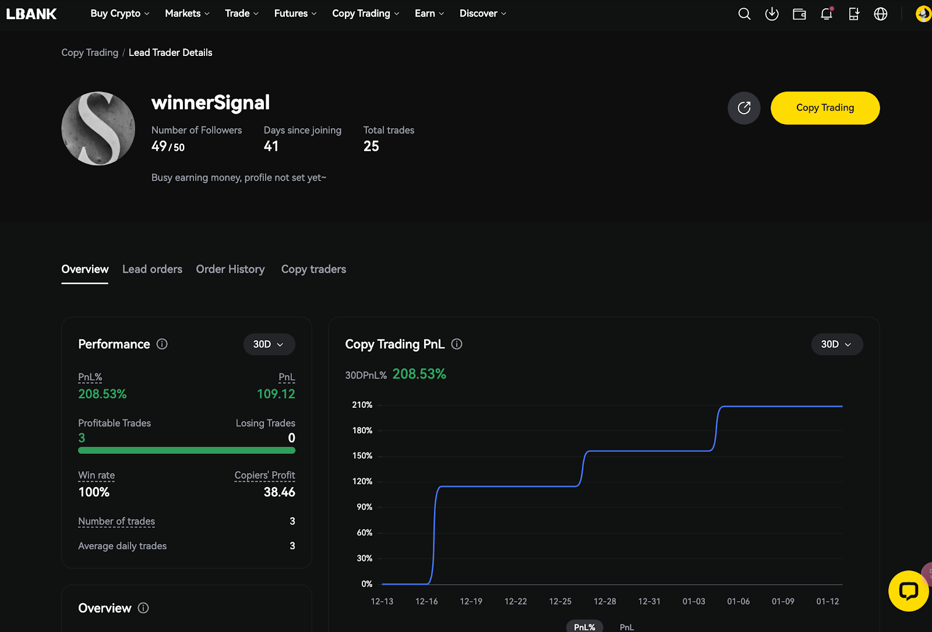Switch to the Lead orders tab

pos(152,269)
